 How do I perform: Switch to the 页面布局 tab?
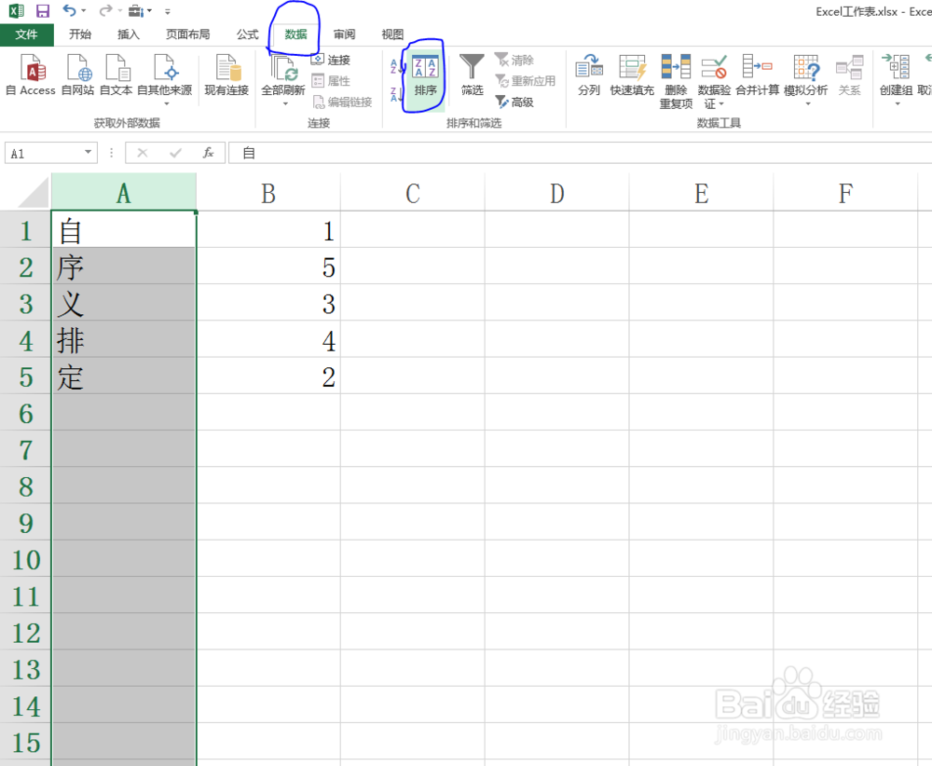188,34
